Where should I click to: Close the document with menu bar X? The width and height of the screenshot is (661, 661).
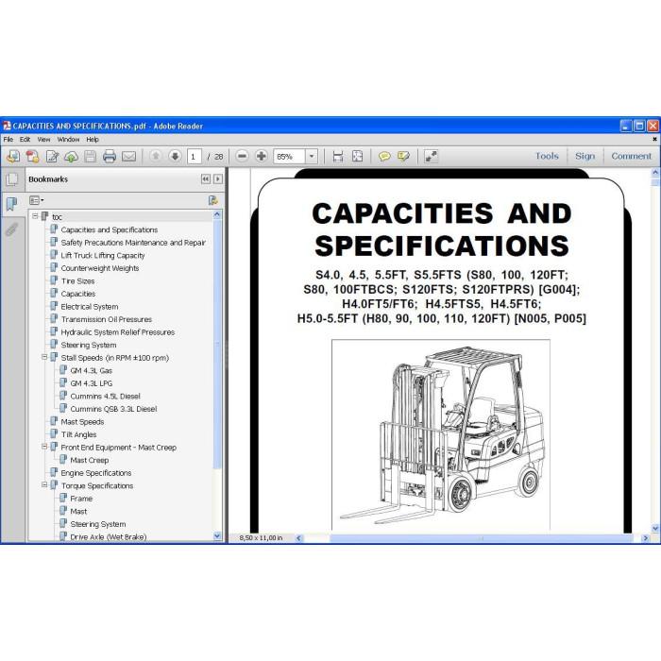pos(654,139)
